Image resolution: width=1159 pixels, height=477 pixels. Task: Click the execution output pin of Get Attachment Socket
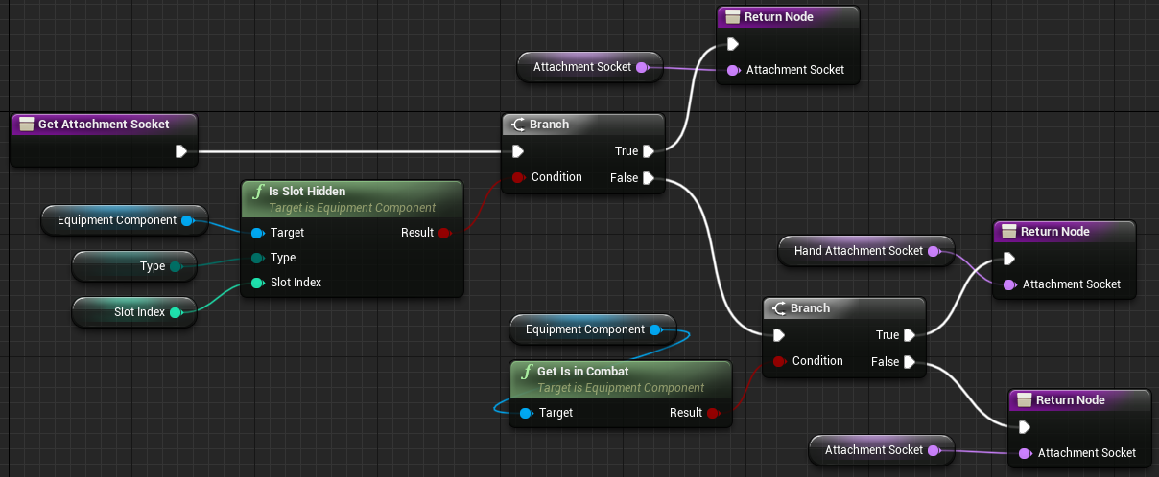click(x=180, y=151)
